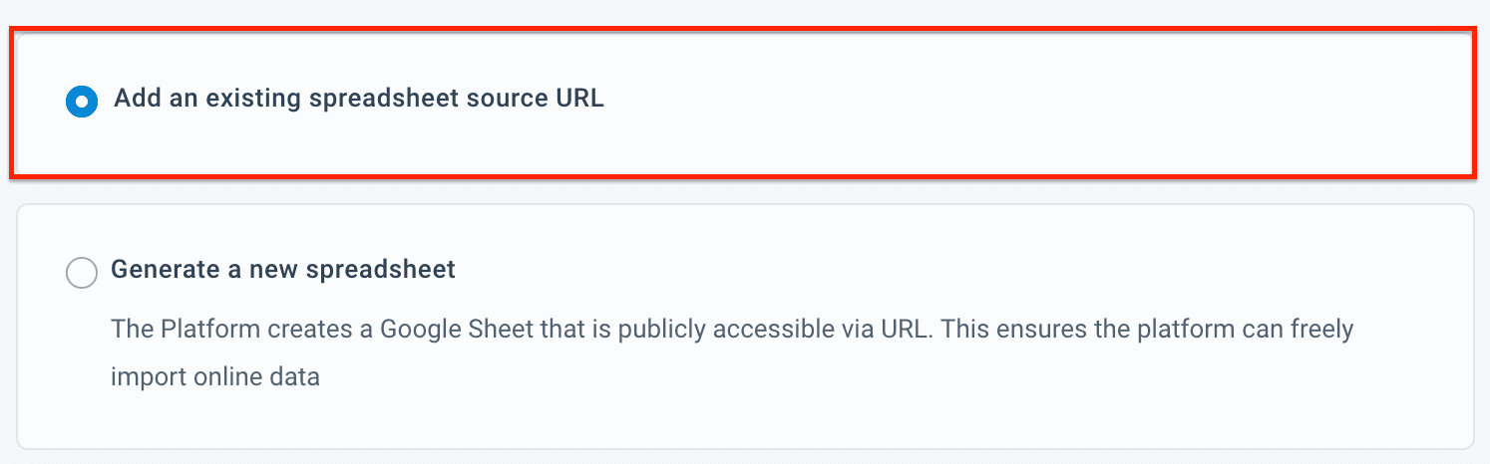The height and width of the screenshot is (464, 1490).
Task: Choose the "Generate a new spreadsheet" radio button
Action: point(81,272)
